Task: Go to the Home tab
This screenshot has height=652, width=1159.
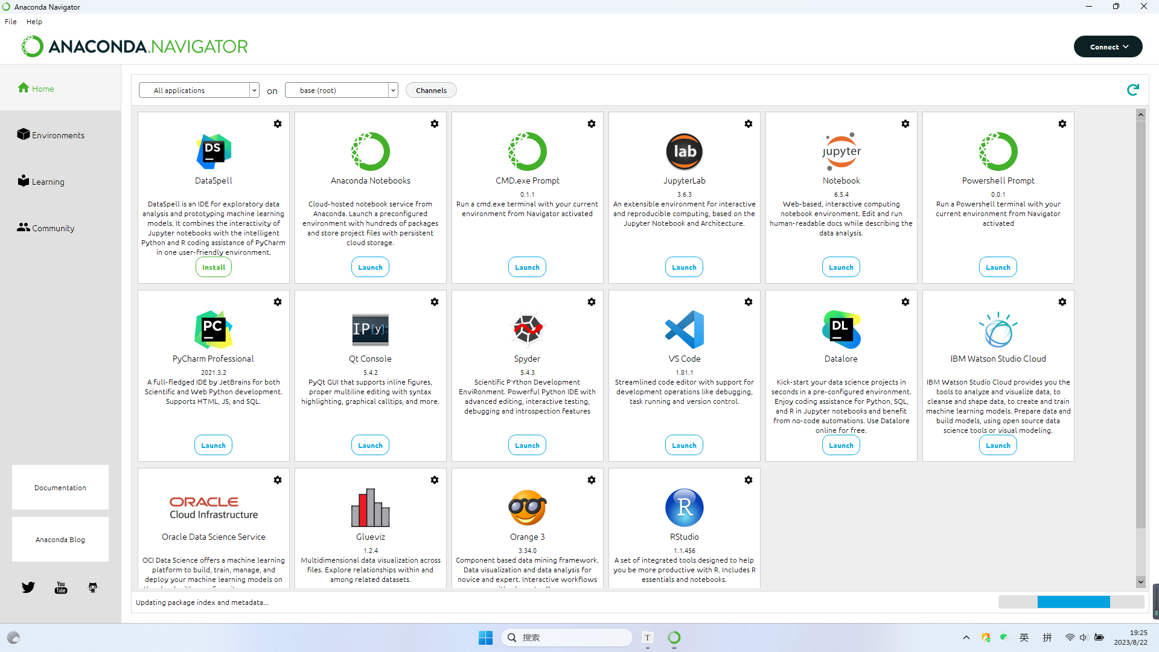Action: coord(60,88)
